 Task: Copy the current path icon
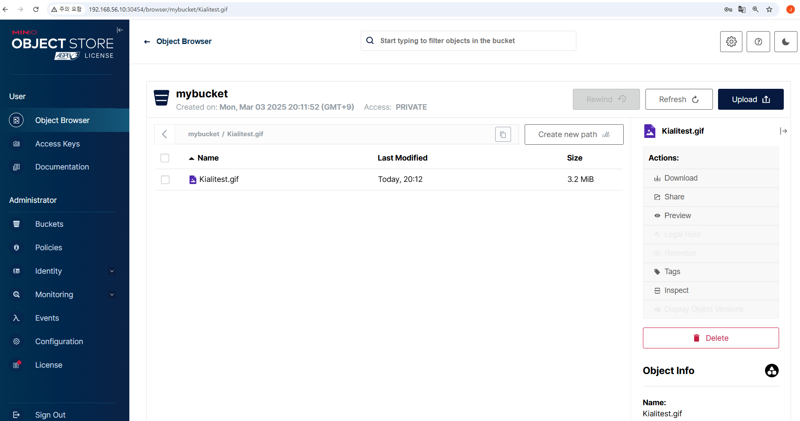[503, 134]
